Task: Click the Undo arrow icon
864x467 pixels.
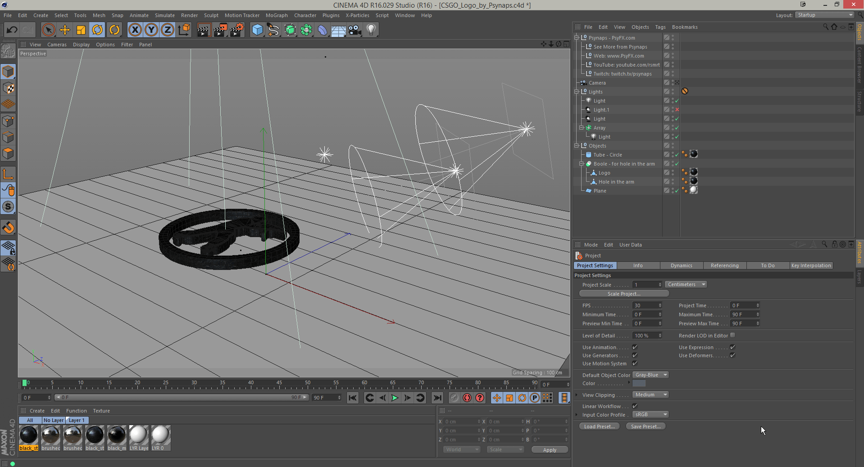Action: [x=12, y=30]
